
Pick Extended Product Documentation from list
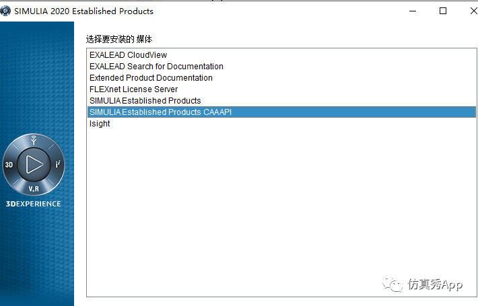151,78
